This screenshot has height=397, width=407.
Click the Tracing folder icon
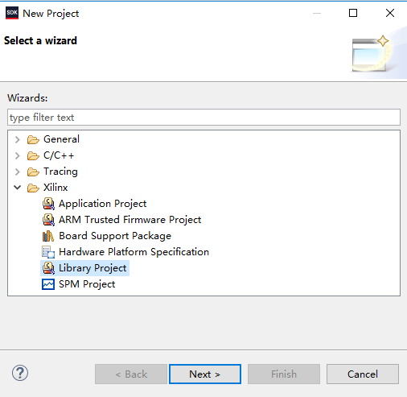pos(33,172)
